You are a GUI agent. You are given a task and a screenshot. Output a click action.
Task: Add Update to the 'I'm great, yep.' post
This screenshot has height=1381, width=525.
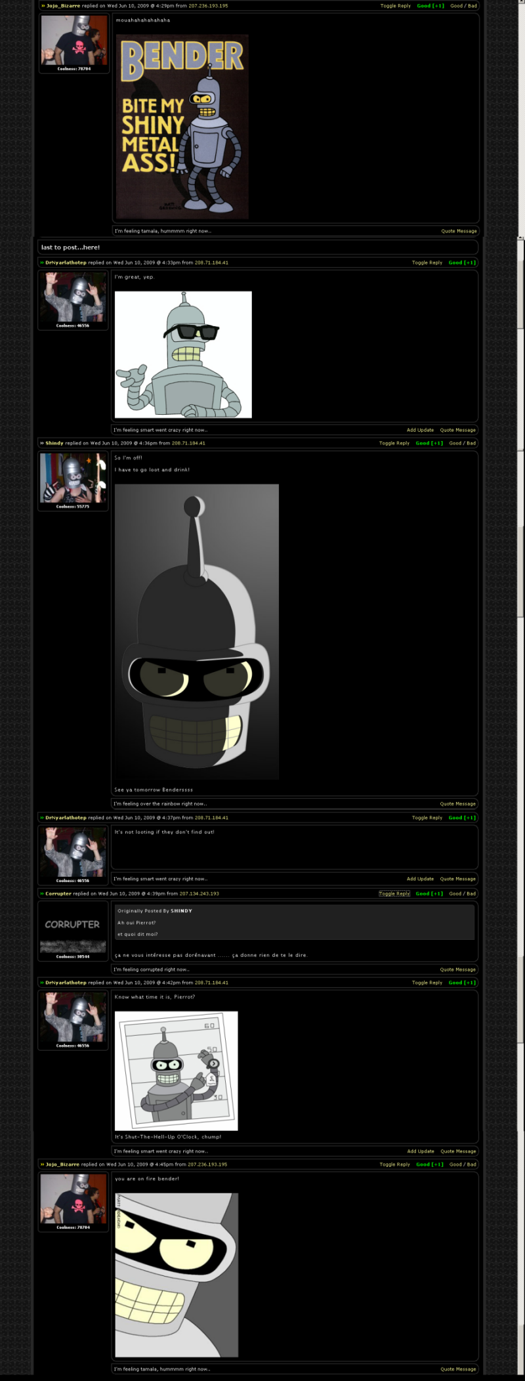click(x=420, y=430)
